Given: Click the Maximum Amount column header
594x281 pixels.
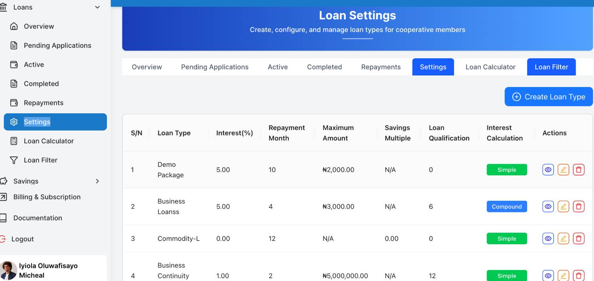Looking at the screenshot, I should [x=338, y=133].
